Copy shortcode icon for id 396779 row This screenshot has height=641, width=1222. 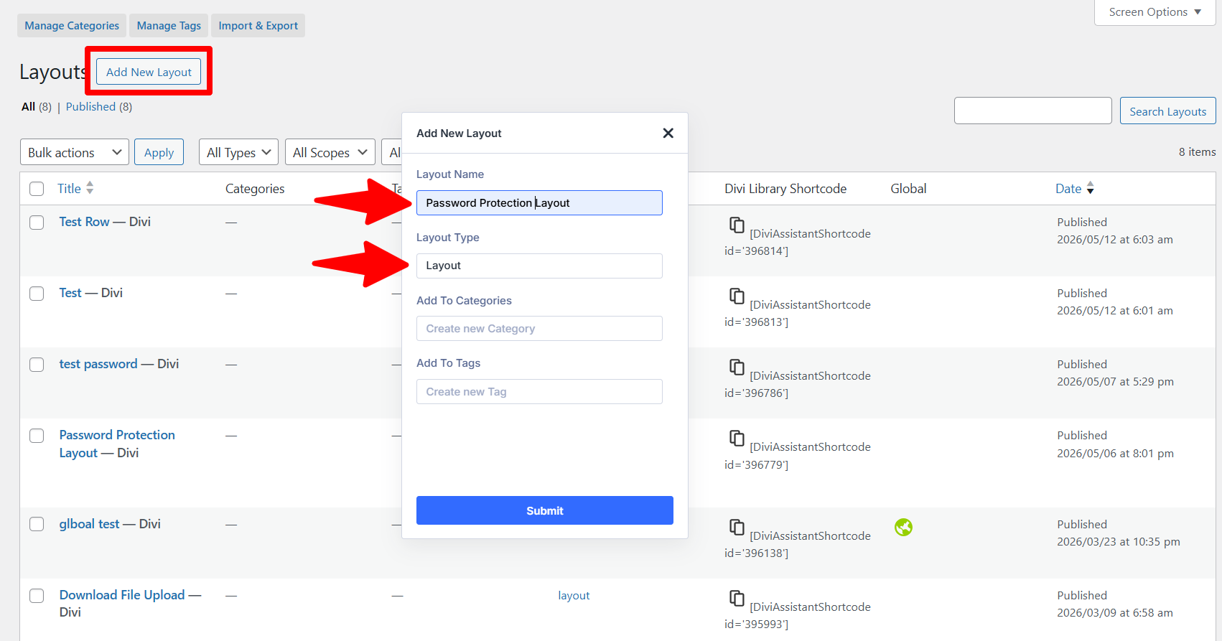coord(737,438)
